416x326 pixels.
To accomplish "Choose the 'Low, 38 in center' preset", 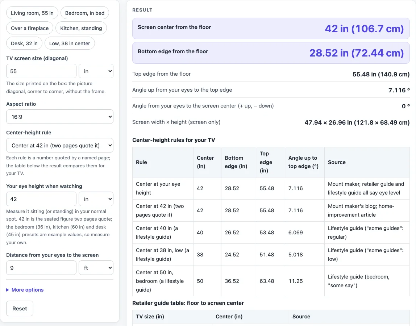I will click(70, 43).
